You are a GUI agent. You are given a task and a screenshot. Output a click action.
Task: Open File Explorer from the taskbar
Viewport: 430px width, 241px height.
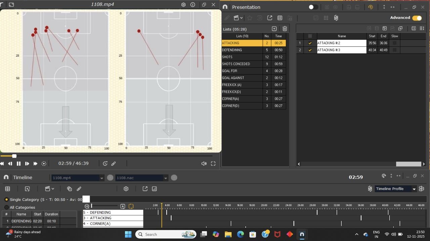point(228,234)
